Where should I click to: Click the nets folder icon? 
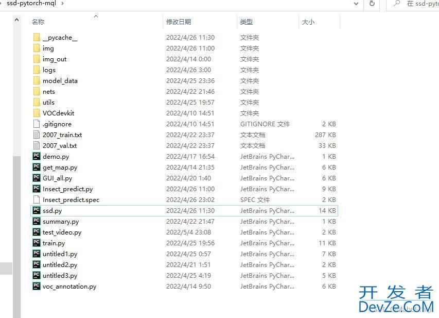[37, 91]
